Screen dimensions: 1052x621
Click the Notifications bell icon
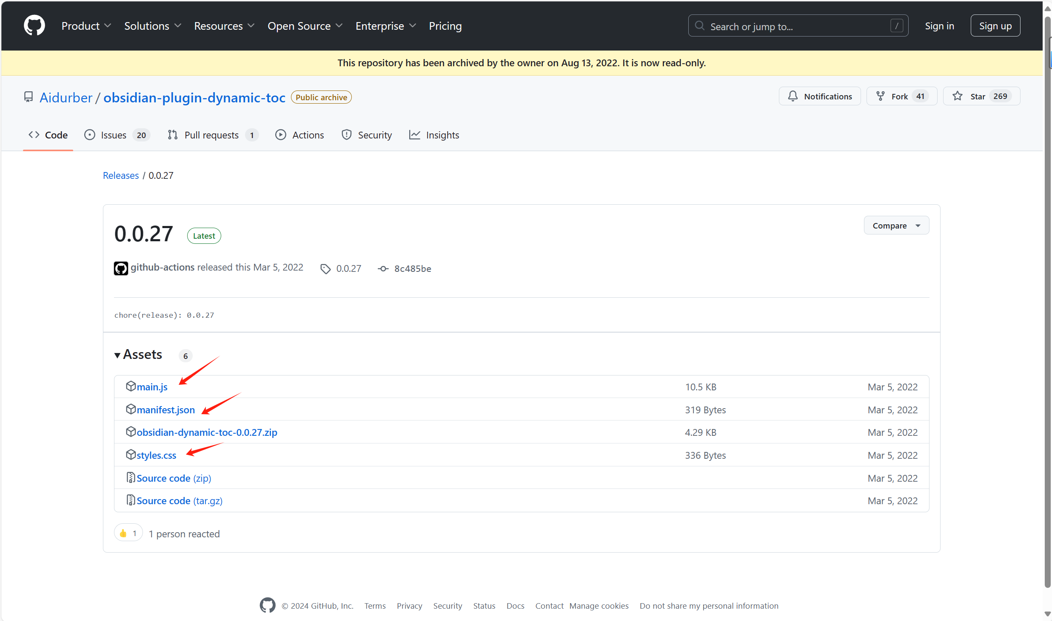pos(793,96)
